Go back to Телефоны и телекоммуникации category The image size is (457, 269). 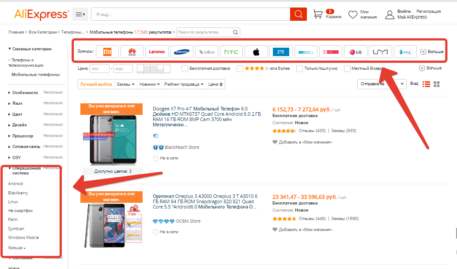[x=26, y=63]
